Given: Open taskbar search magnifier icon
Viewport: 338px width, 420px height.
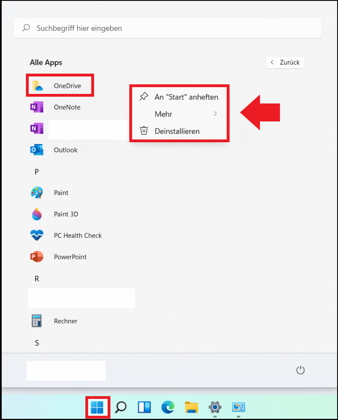Looking at the screenshot, I should pos(121,407).
